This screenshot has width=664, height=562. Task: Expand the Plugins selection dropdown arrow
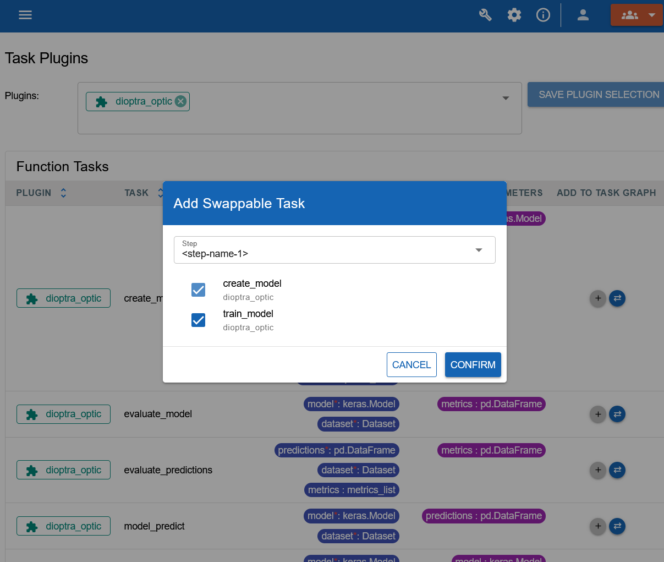pos(506,98)
